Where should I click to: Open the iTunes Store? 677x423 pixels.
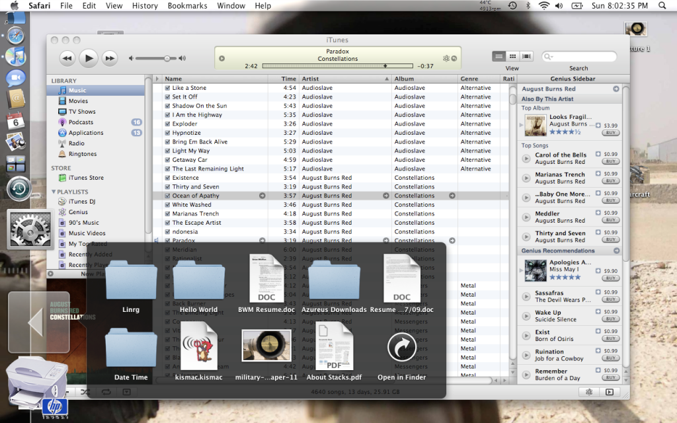click(x=86, y=177)
